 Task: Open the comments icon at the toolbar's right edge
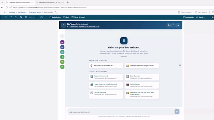(212, 17)
